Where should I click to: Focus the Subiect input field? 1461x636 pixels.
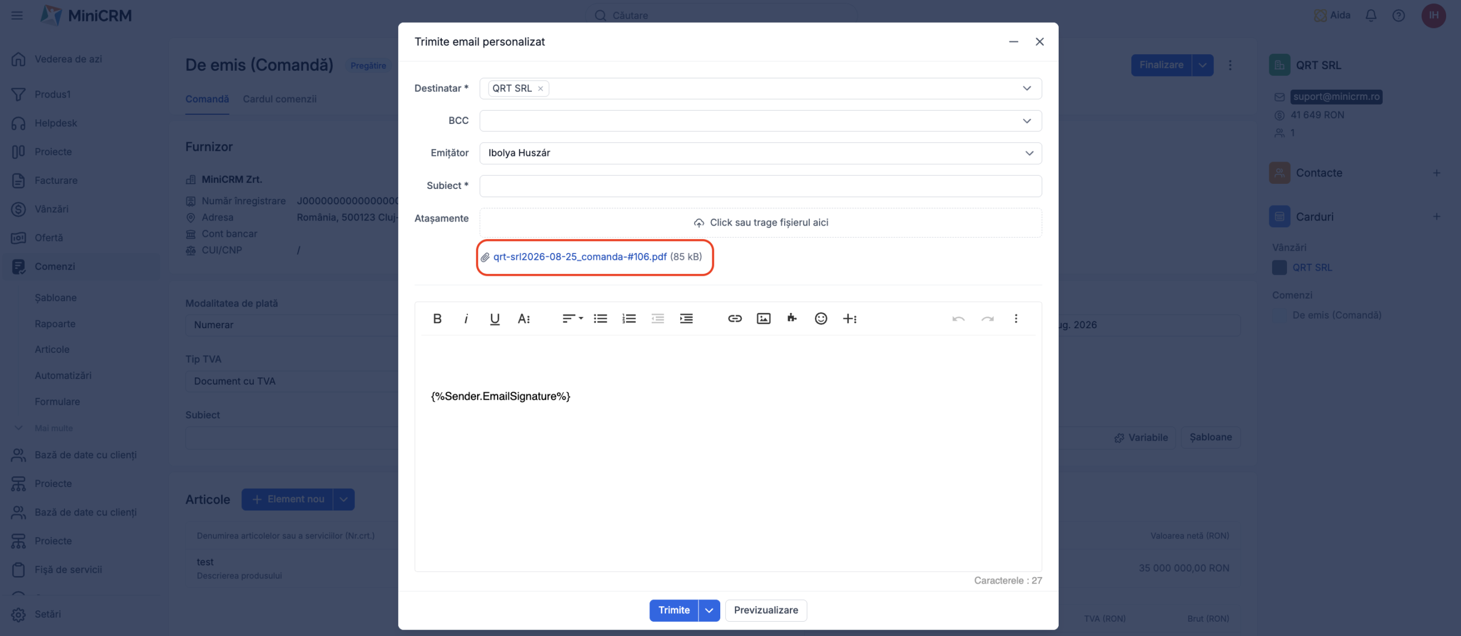click(760, 186)
